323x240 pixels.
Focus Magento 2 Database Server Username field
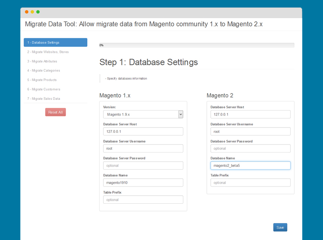point(250,132)
